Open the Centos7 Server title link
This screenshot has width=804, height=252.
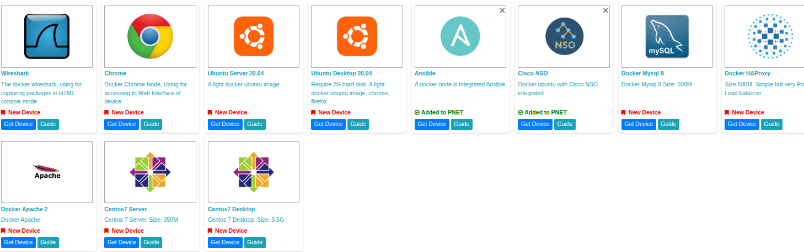point(126,209)
